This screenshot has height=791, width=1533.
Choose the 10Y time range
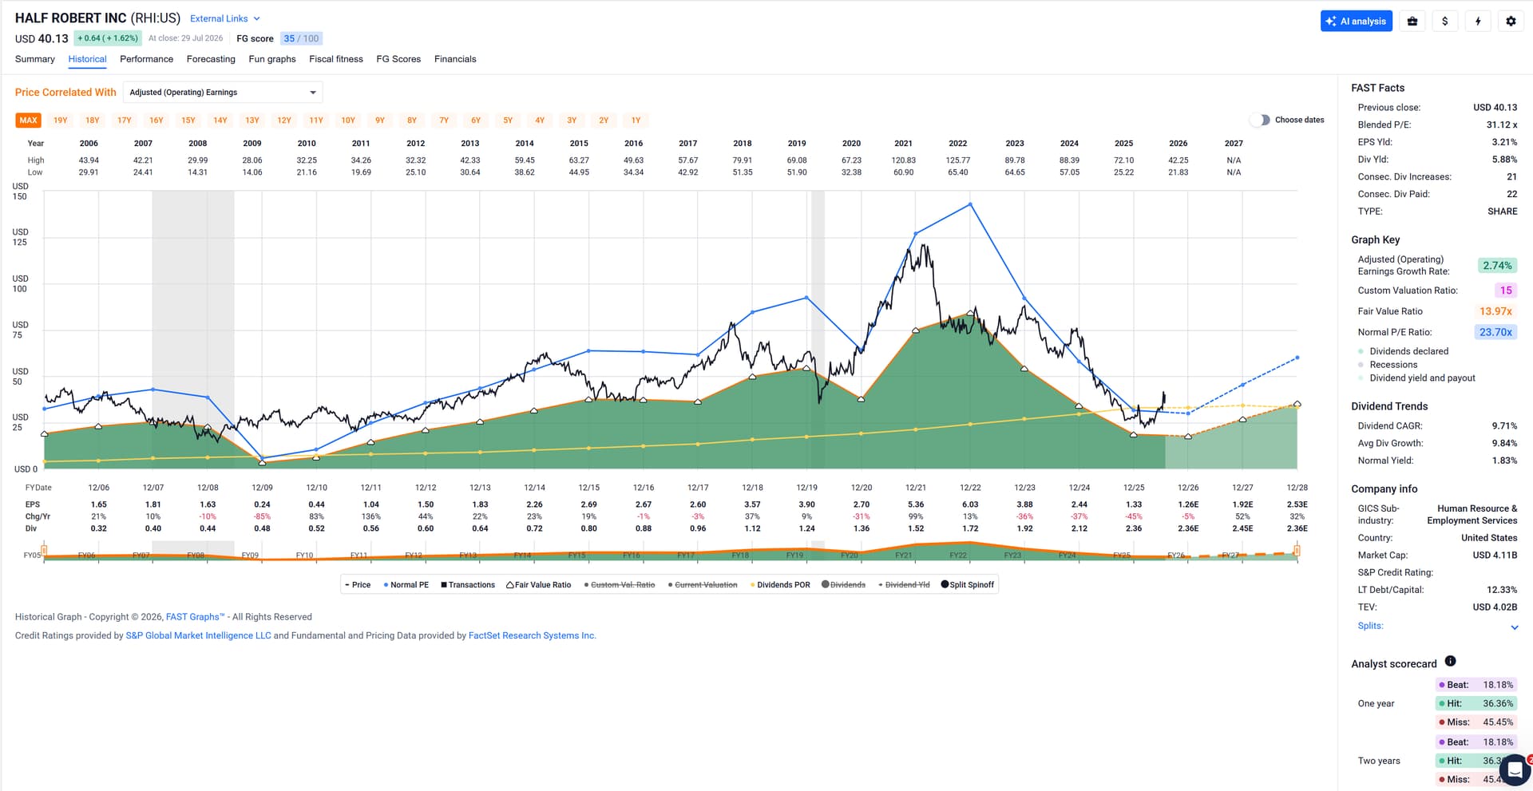coord(348,121)
